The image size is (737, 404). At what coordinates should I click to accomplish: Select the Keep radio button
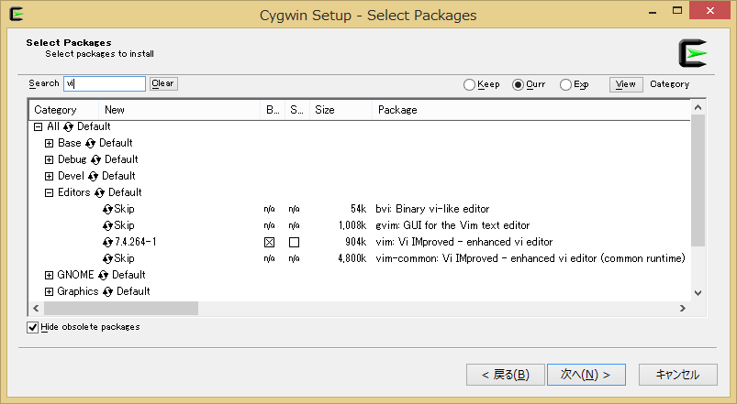click(x=469, y=84)
